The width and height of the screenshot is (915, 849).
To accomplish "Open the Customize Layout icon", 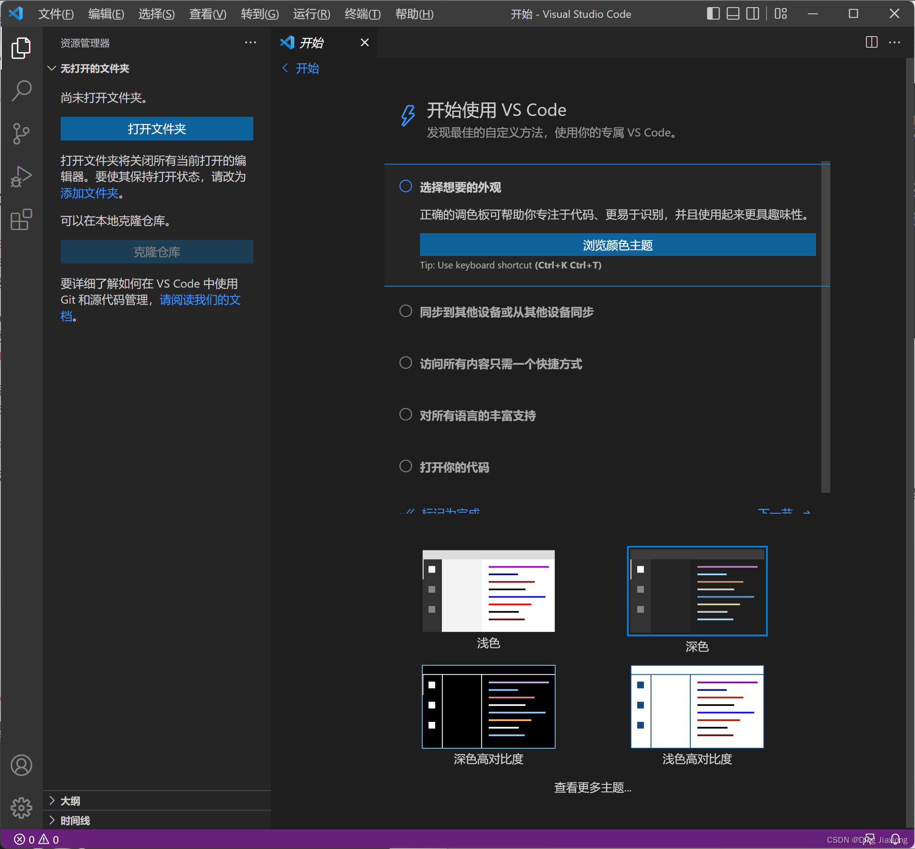I will (x=780, y=14).
